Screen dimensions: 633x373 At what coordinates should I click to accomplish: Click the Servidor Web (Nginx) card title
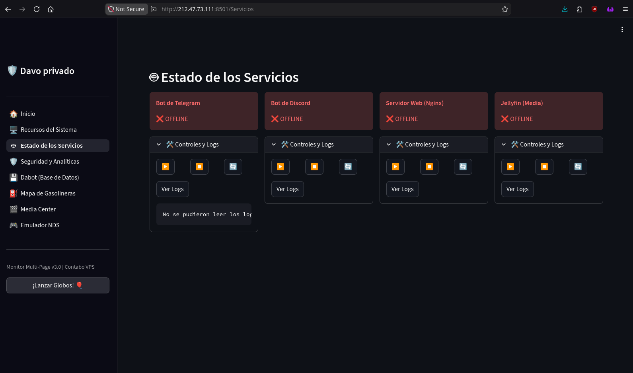coord(415,103)
